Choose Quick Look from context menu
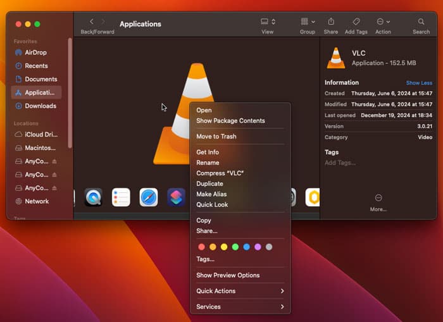This screenshot has height=322, width=443. pos(240,204)
